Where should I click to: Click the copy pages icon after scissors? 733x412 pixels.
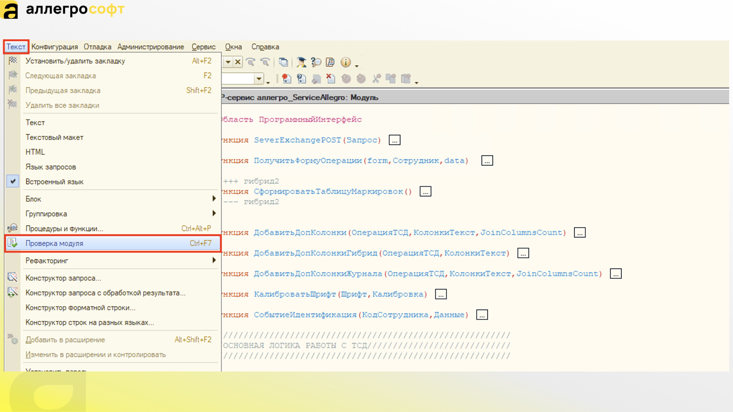coord(391,79)
